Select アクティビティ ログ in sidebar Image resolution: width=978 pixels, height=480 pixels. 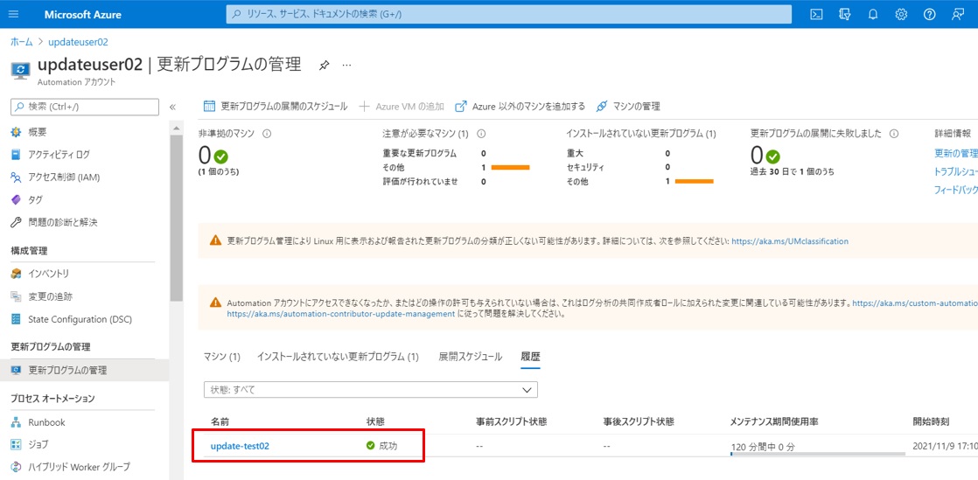pyautogui.click(x=59, y=155)
